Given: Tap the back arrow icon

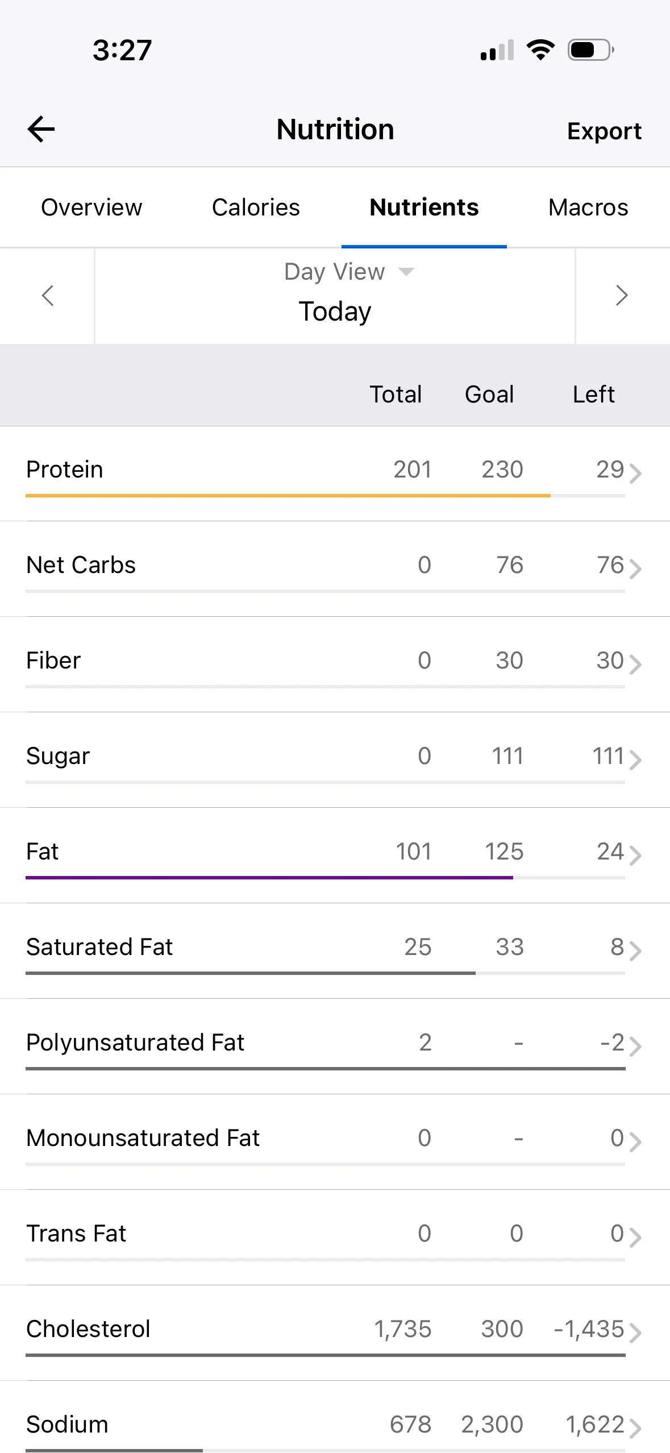Looking at the screenshot, I should [41, 129].
